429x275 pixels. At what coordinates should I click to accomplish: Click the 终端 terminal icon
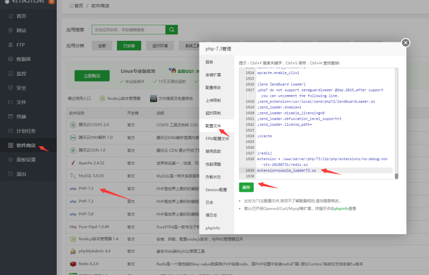click(10, 117)
